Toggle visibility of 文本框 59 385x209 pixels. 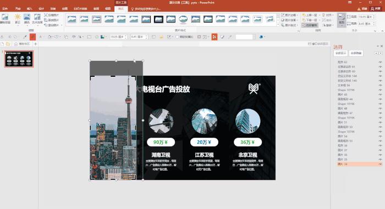coord(380,86)
